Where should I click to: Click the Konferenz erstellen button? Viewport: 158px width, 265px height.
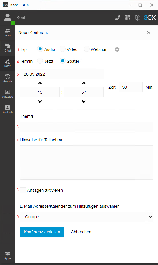point(42,232)
